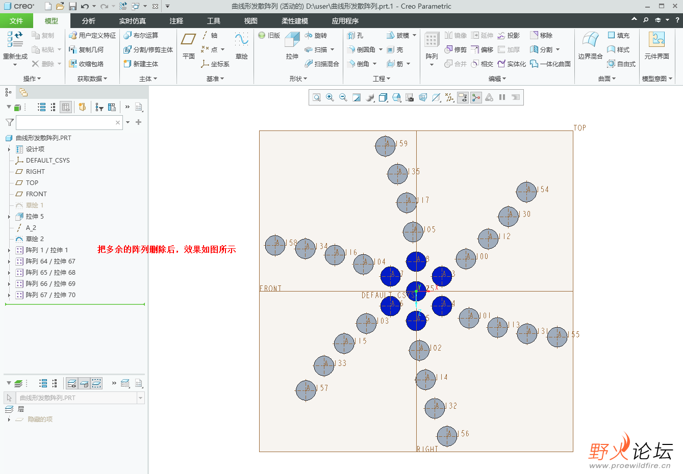Expand the 设计项 tree node
Screen dimensions: 683x474
point(9,149)
